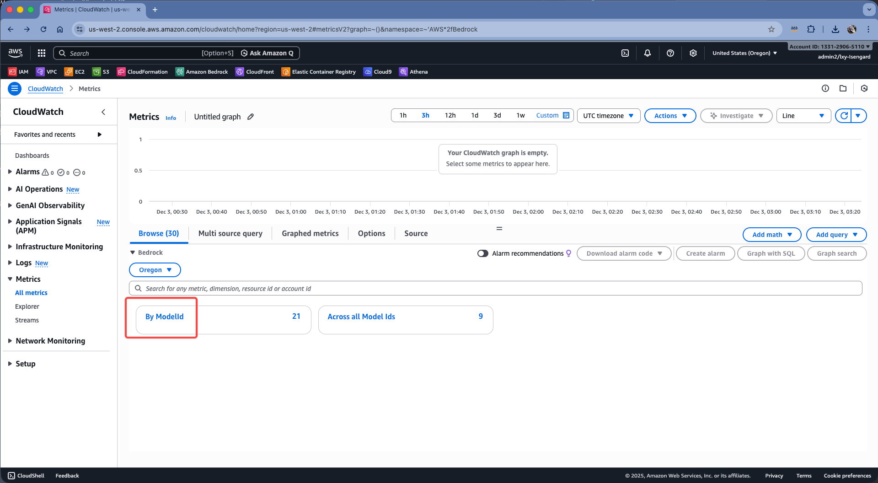Expand the Line graph type dropdown
Screen dimensions: 878x483
click(803, 116)
